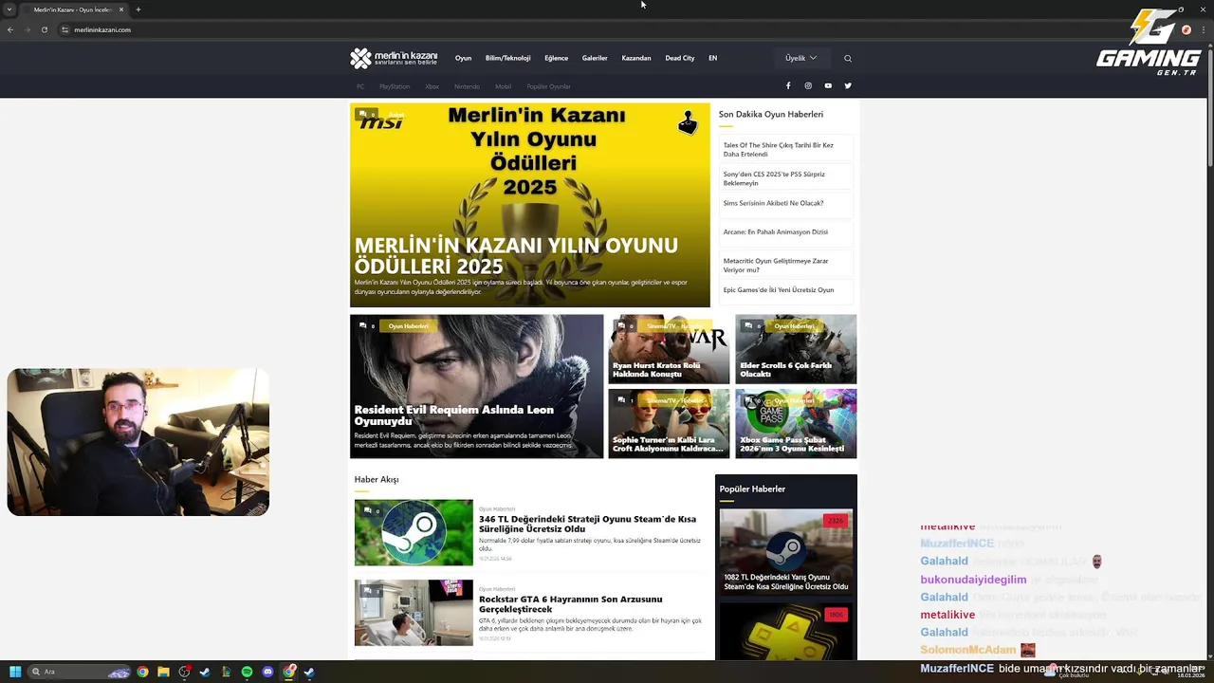Open the PlayStation Plus popular news card
Image resolution: width=1214 pixels, height=683 pixels.
(786, 631)
